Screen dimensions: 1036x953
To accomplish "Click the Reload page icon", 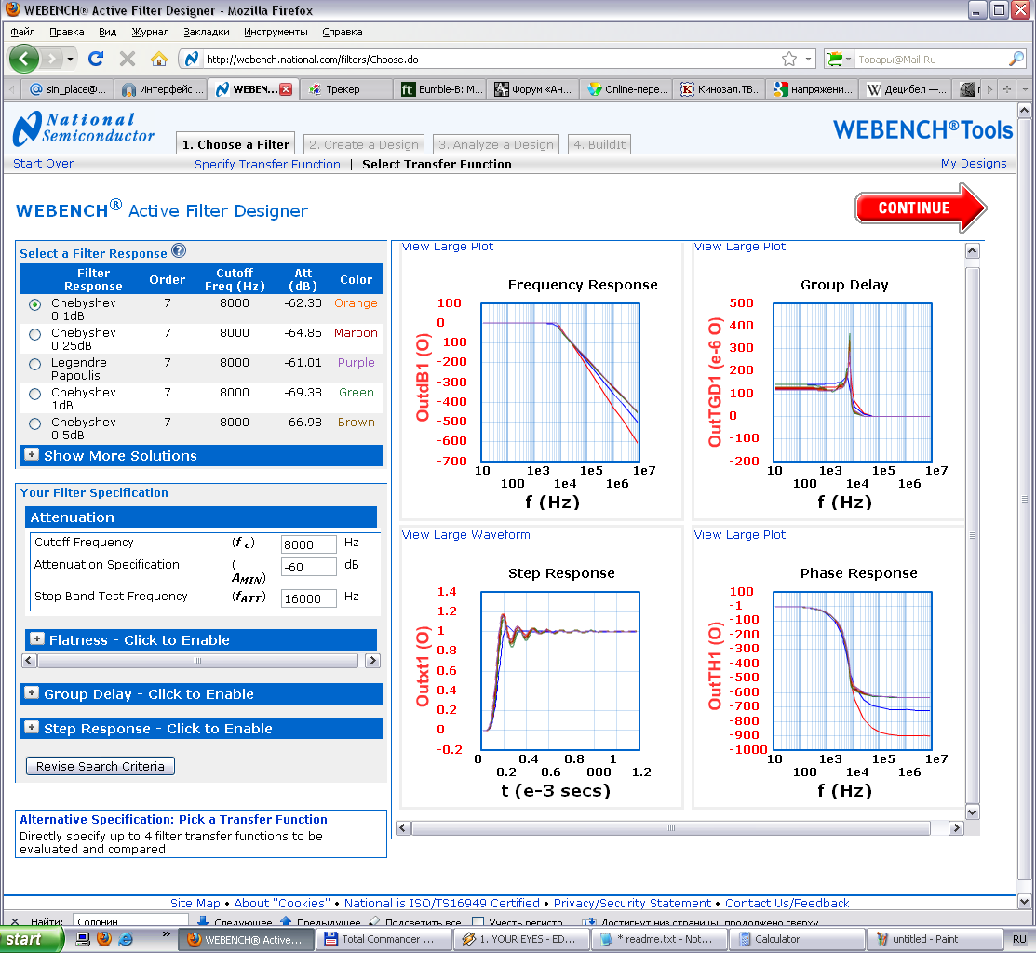I will point(96,59).
